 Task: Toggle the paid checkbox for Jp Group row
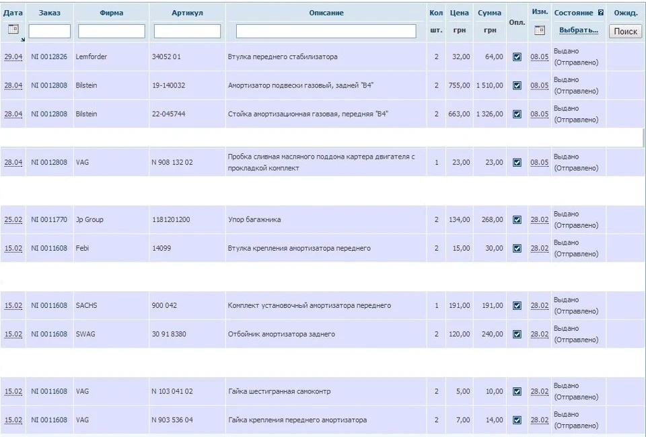tap(517, 220)
